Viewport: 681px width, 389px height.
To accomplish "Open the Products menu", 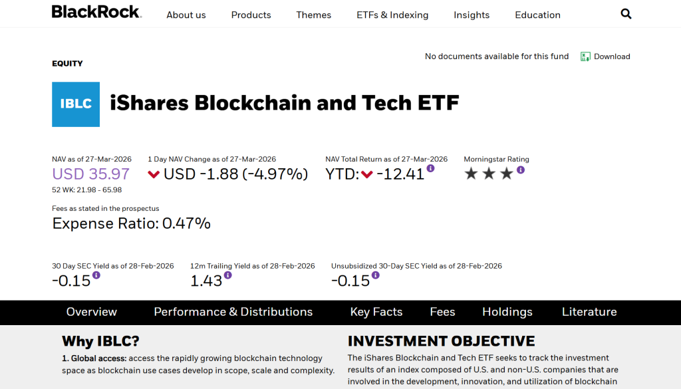I will 251,15.
